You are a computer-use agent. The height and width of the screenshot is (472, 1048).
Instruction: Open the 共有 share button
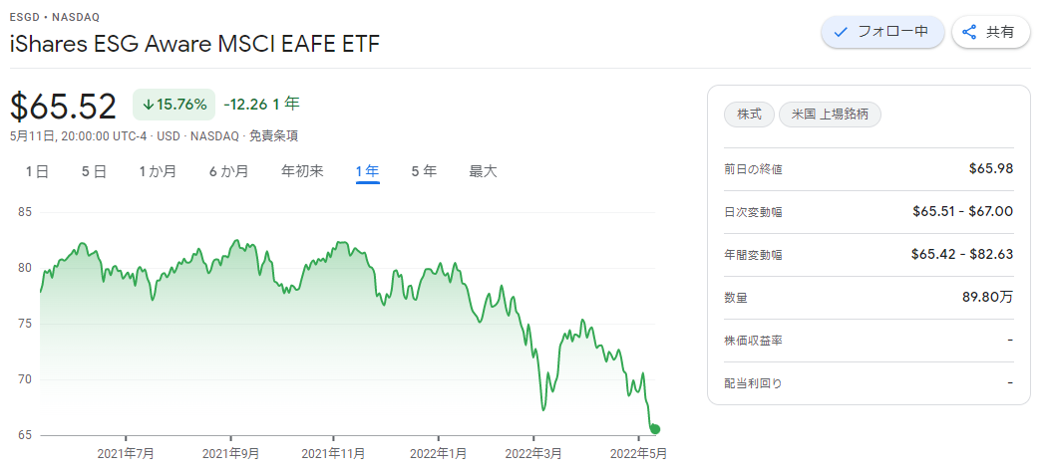(991, 32)
